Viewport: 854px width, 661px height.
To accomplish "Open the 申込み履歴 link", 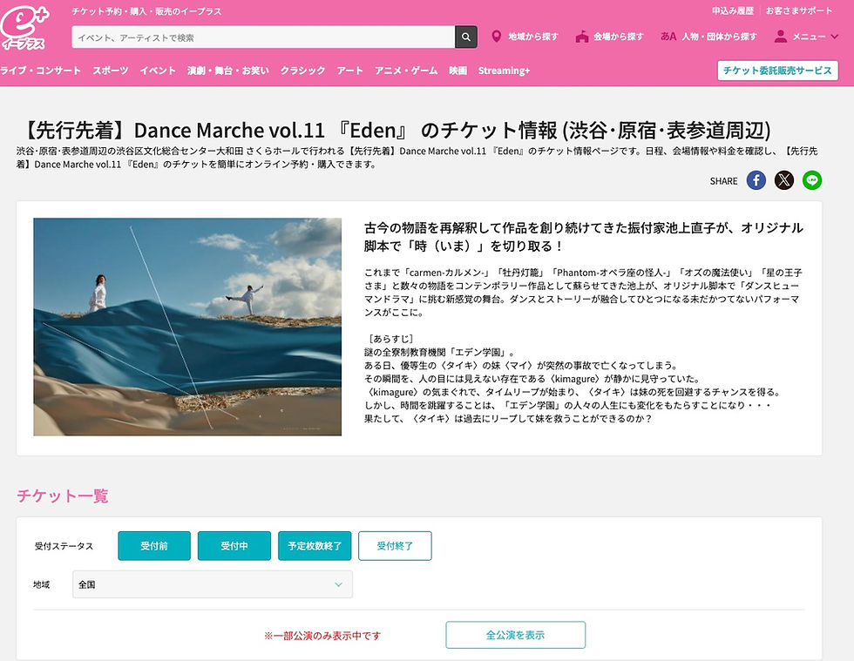I will [x=733, y=11].
